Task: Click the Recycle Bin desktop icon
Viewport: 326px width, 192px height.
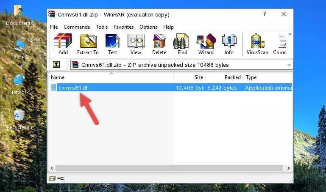Action: [20, 120]
